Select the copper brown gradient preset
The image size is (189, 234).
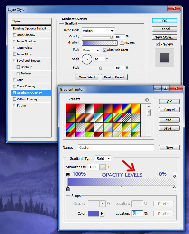[89, 118]
